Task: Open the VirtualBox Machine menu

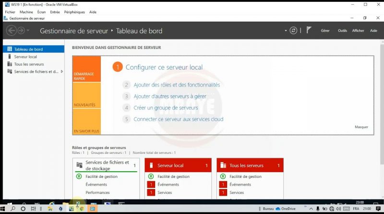Action: [x=26, y=12]
